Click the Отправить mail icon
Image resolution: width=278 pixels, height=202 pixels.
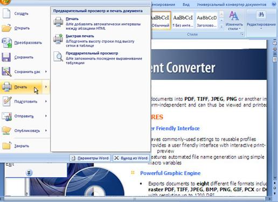pyautogui.click(x=7, y=116)
